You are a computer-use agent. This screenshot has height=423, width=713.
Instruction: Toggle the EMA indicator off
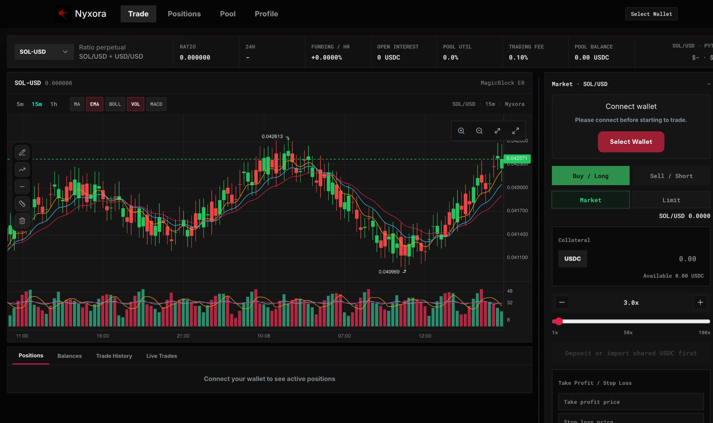click(x=94, y=104)
